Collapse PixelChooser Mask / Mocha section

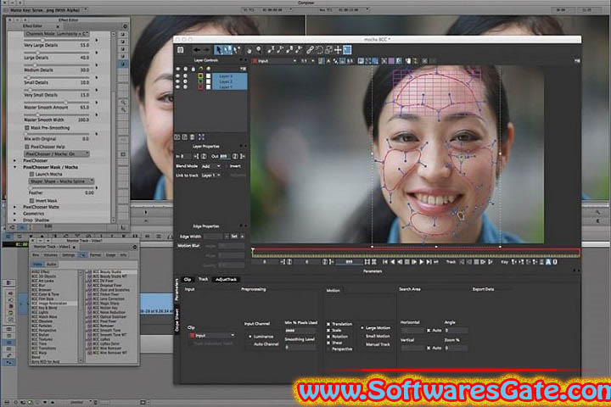point(15,167)
